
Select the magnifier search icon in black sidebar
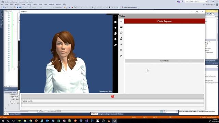pyautogui.click(x=115, y=45)
